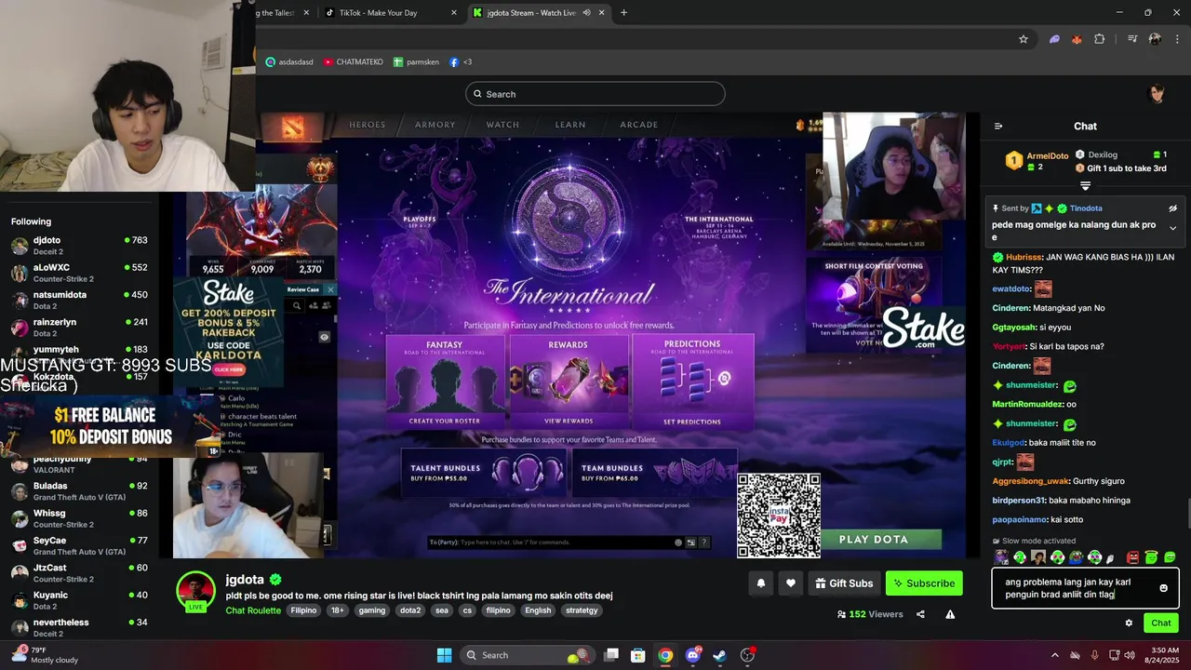This screenshot has width=1191, height=670.
Task: Select the green halo angel emote
Action: (x=1151, y=557)
